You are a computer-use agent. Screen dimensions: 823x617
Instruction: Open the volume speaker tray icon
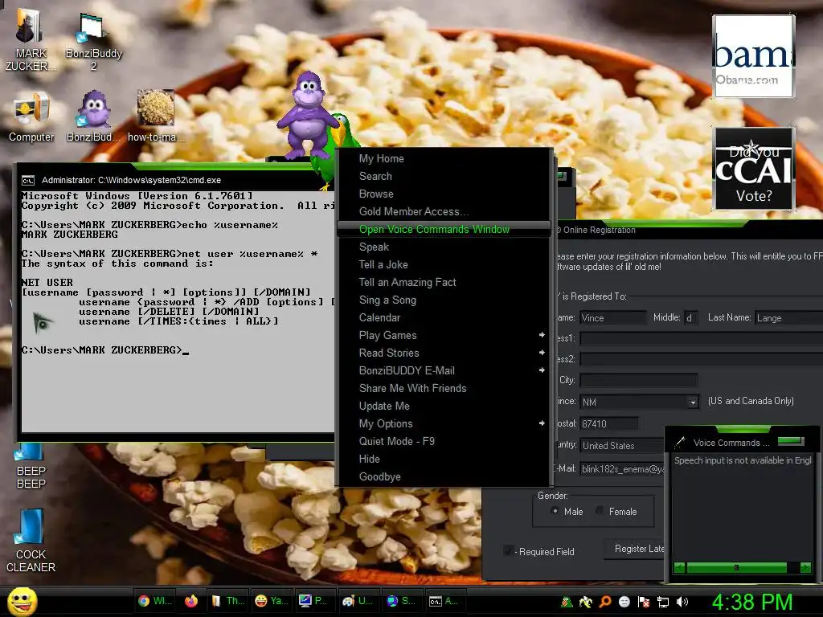click(x=682, y=602)
